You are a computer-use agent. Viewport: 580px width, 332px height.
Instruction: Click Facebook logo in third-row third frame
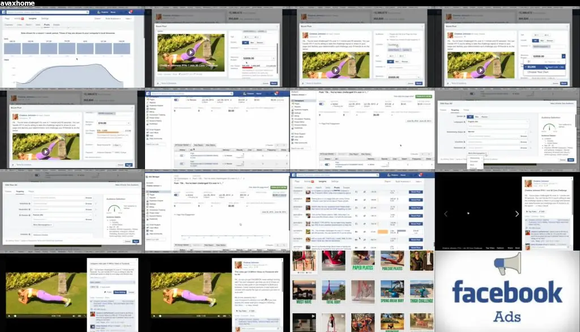(294, 175)
